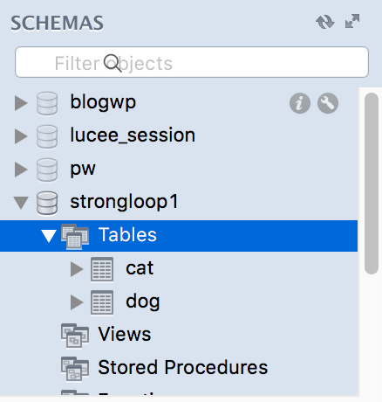This screenshot has width=382, height=402.
Task: Refresh the schemas list
Action: pyautogui.click(x=324, y=22)
